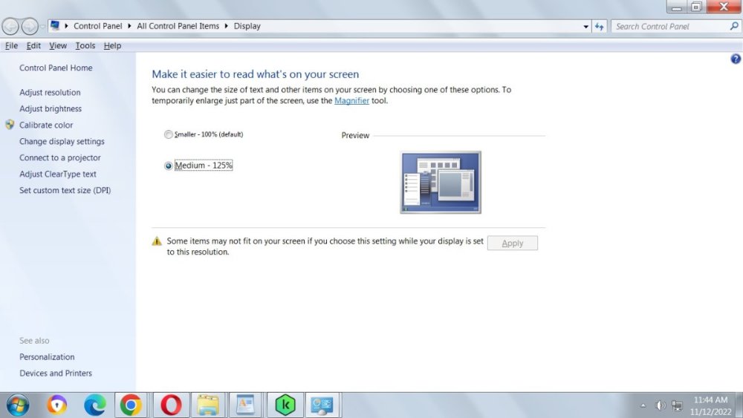
Task: Open Devices and Printers link
Action: coord(56,373)
